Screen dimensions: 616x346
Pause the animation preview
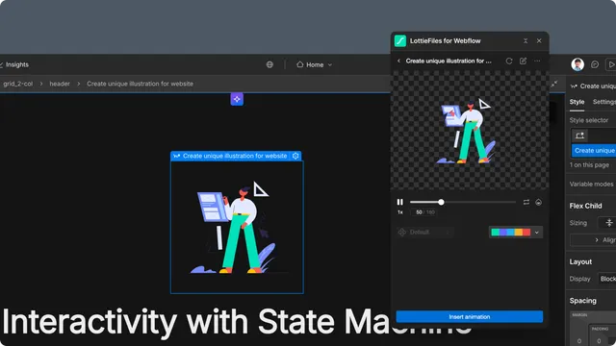click(x=400, y=202)
